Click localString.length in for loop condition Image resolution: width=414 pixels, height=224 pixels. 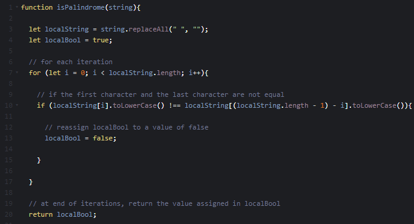pyautogui.click(x=145, y=73)
